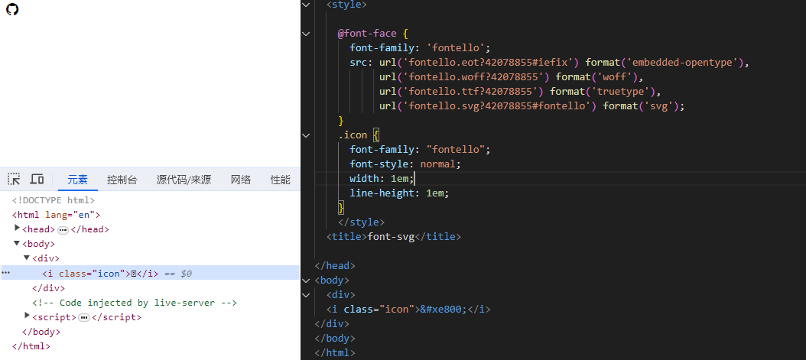Expand the head node in DevTools
Screen dimensions: 806x360
click(x=18, y=229)
